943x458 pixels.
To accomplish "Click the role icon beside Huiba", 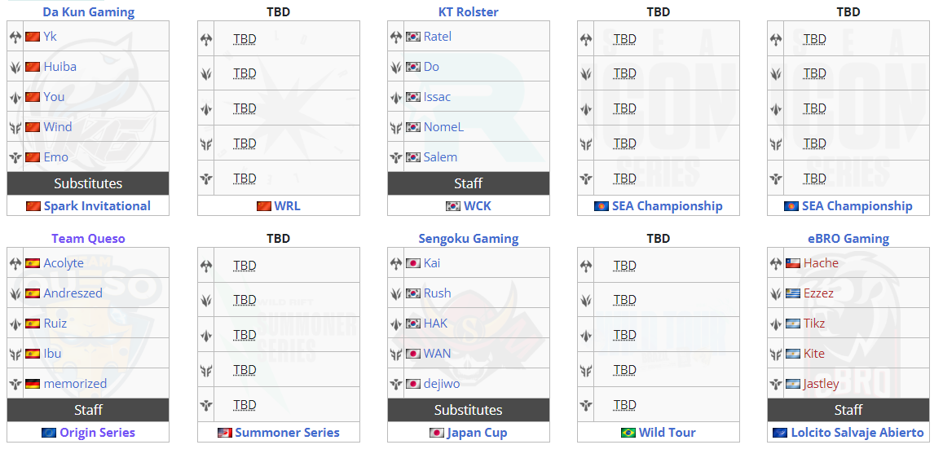I will [15, 68].
